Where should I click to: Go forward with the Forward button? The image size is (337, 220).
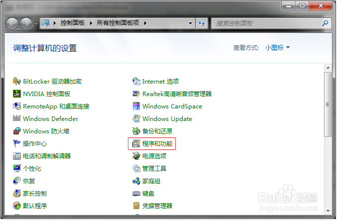(x=26, y=23)
